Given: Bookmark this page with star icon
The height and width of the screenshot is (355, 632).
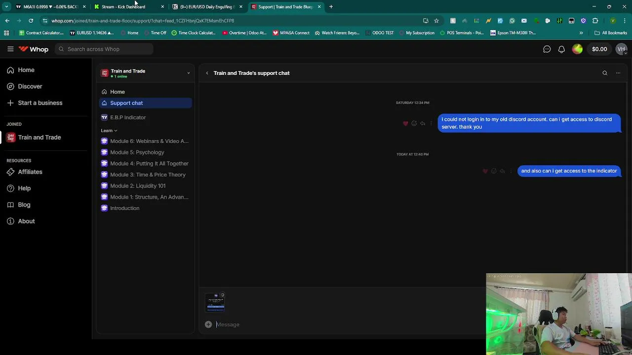Looking at the screenshot, I should [436, 21].
